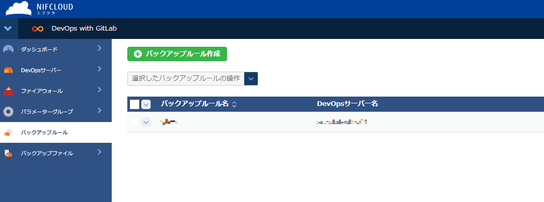Click the NIFCLOUD cloud logo

19,8
